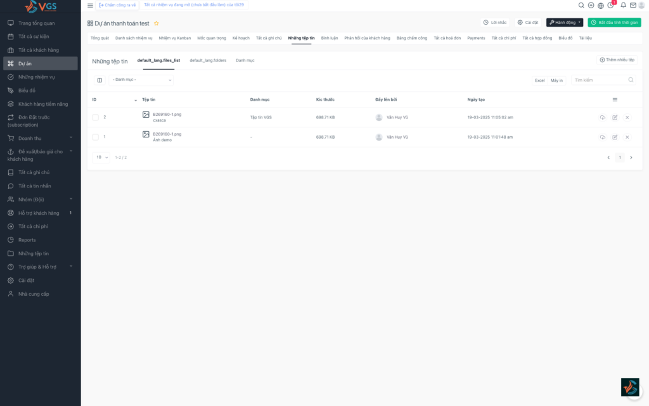Screen dimensions: 649x406
Task: Click the quick add plus icon
Action: point(591,5)
